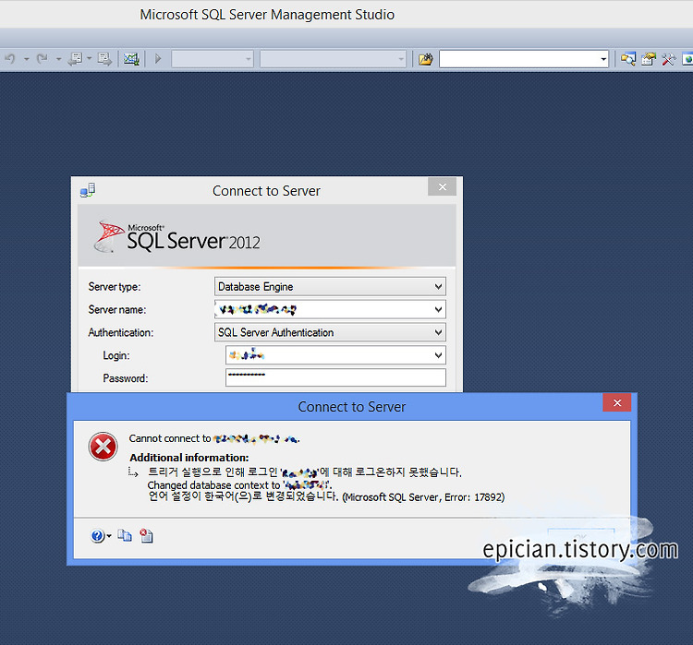Click the green-chart toolbar icon beside Navigate Forward
The image size is (693, 645).
(x=131, y=59)
